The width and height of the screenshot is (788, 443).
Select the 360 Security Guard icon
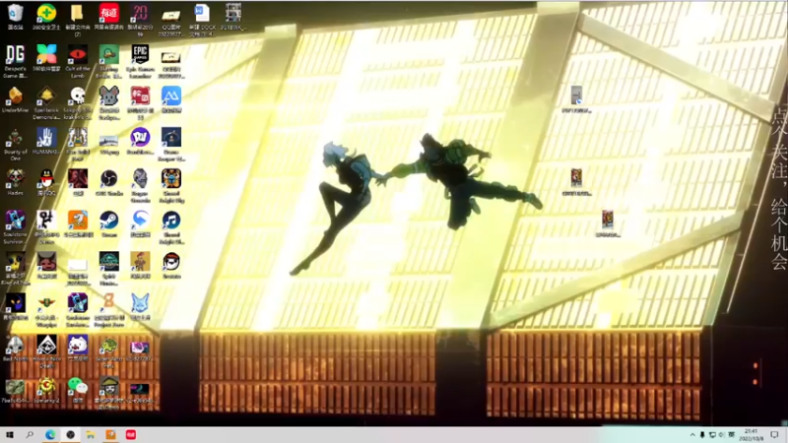coord(46,17)
